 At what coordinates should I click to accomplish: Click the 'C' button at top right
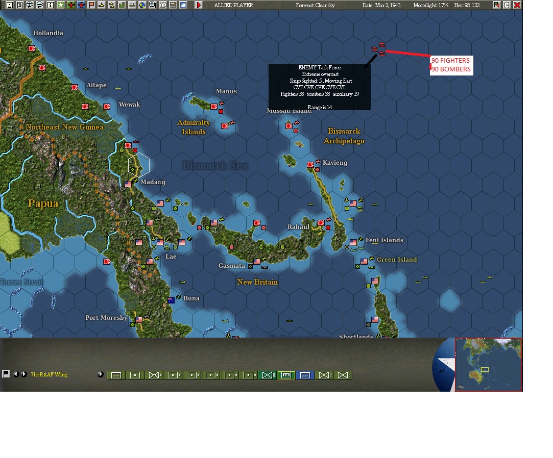coord(507,5)
